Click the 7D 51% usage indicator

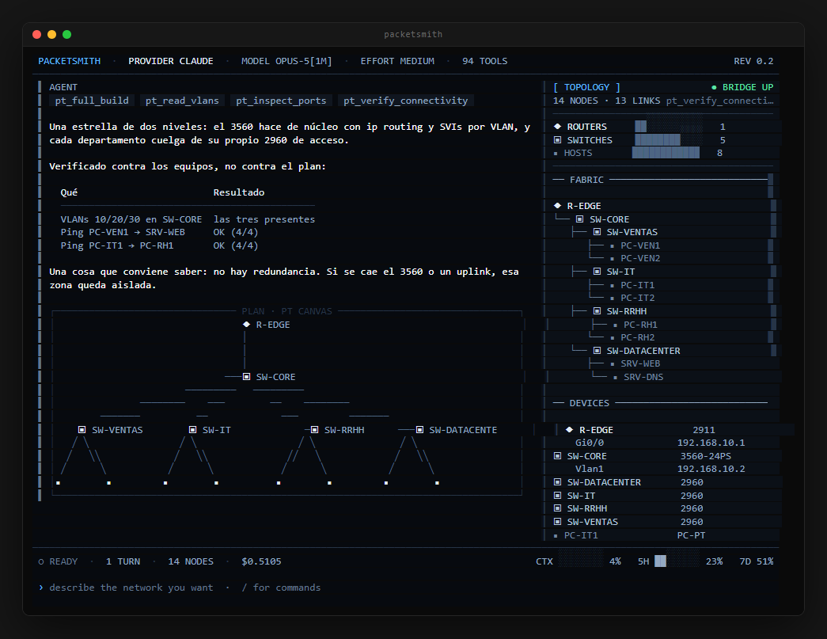coord(757,561)
